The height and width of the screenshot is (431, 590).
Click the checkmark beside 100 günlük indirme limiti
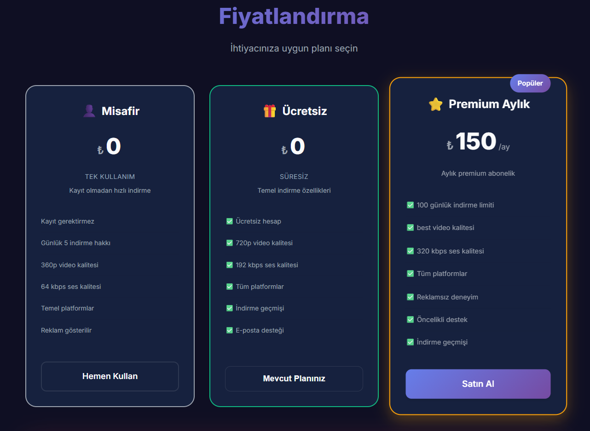(411, 205)
